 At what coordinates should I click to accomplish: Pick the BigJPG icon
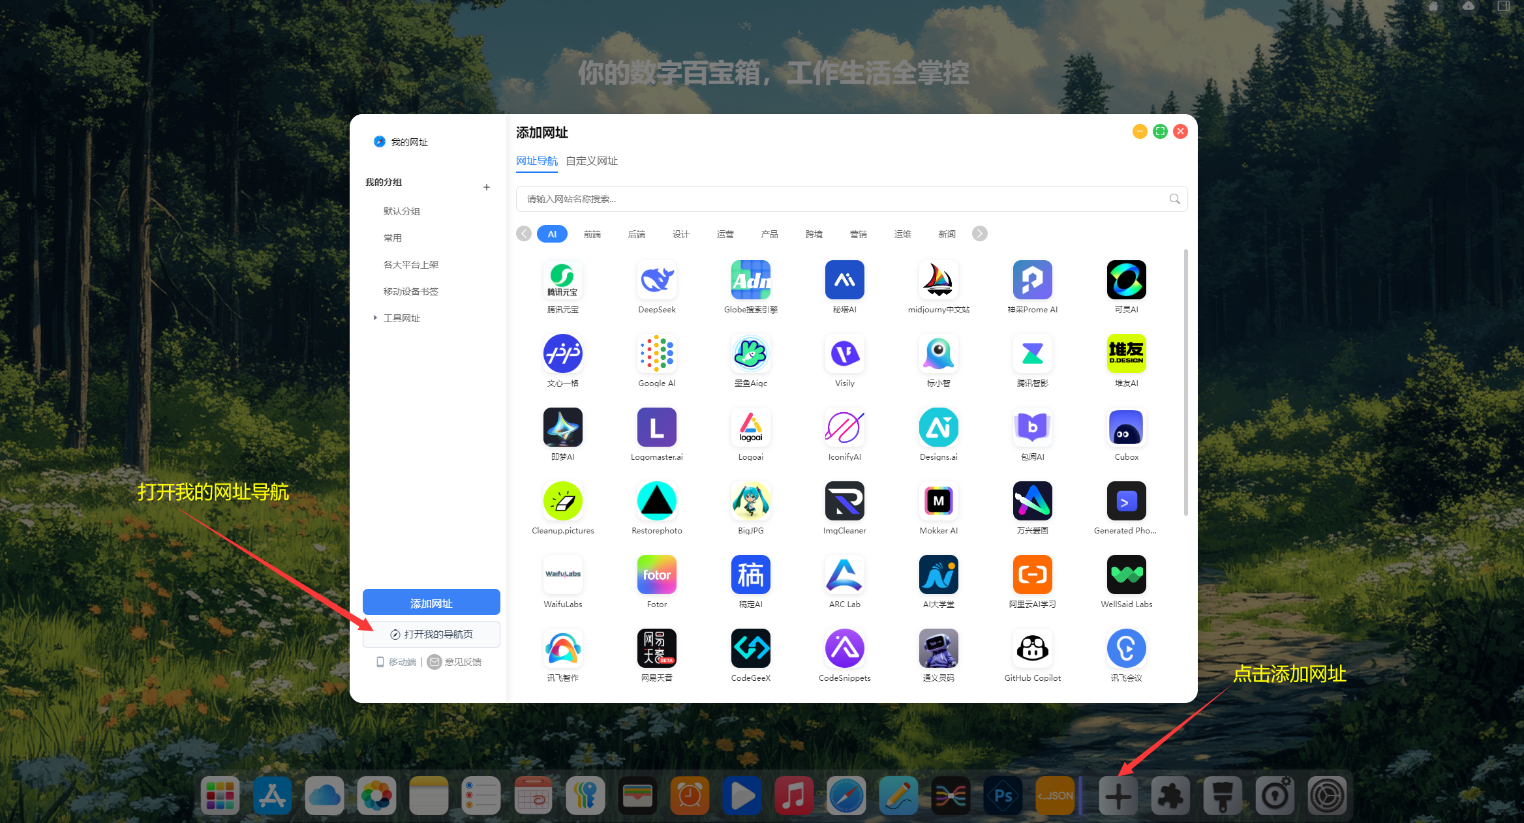point(750,501)
